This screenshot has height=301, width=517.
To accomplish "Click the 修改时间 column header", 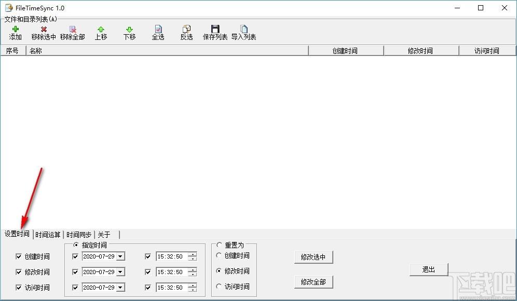I will click(x=421, y=51).
